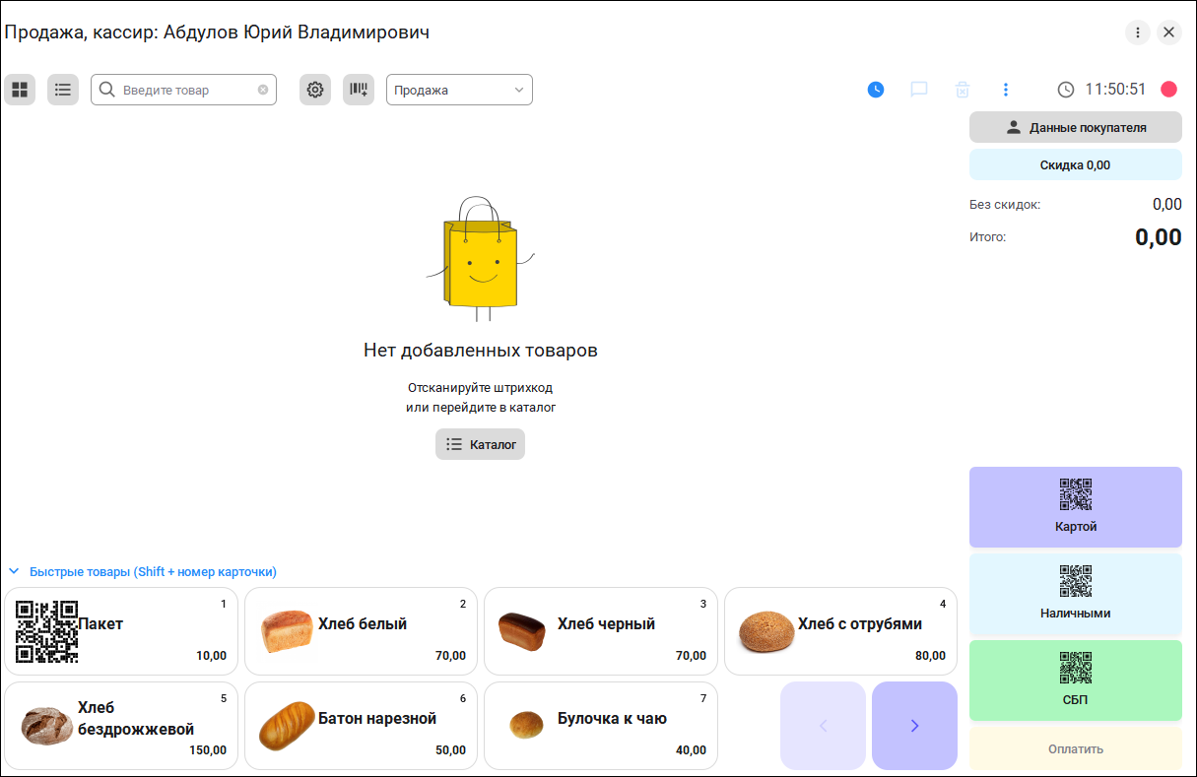Open window options menu beside close
The width and height of the screenshot is (1197, 777).
coord(1138,32)
